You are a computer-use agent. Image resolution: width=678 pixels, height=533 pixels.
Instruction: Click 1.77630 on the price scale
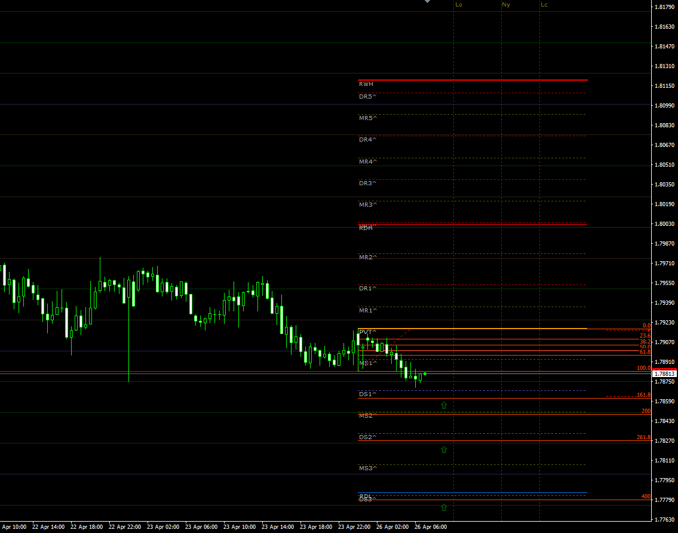[x=665, y=520]
